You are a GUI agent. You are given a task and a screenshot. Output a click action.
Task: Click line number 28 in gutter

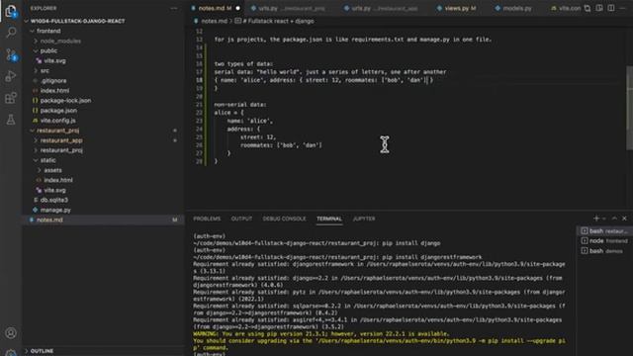tap(199, 161)
